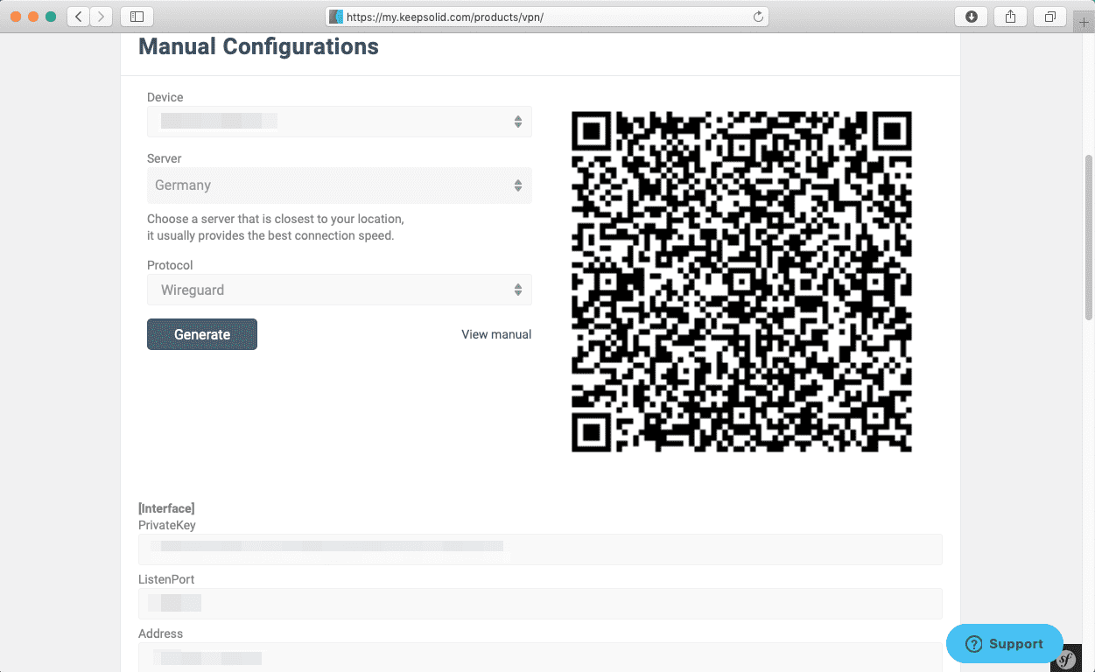The image size is (1095, 672).
Task: Open the Device dropdown
Action: 339,122
